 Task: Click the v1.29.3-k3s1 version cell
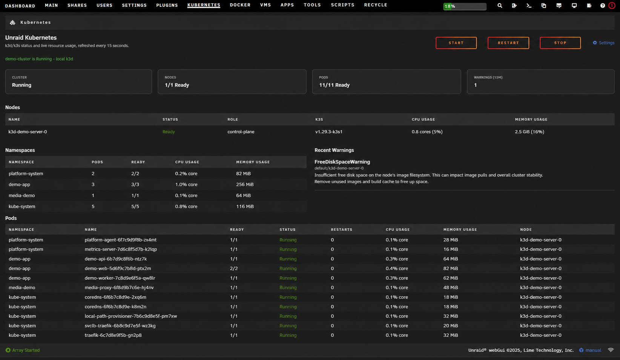(x=329, y=132)
